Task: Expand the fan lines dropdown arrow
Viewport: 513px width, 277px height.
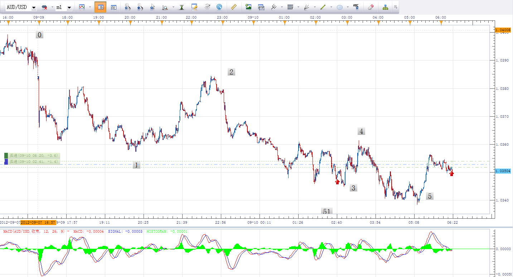Action: click(x=314, y=7)
